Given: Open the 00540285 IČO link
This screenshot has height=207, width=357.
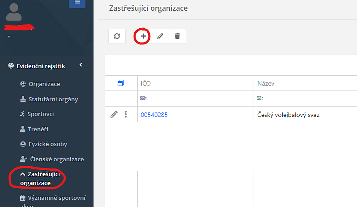Looking at the screenshot, I should (154, 115).
